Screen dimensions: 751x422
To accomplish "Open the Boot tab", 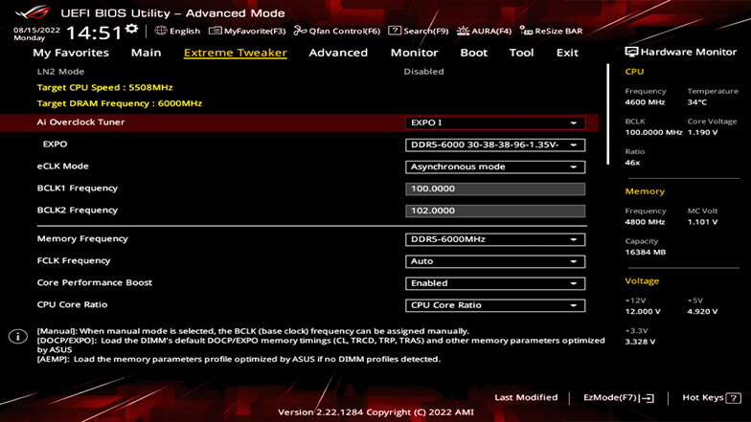I will tap(473, 53).
